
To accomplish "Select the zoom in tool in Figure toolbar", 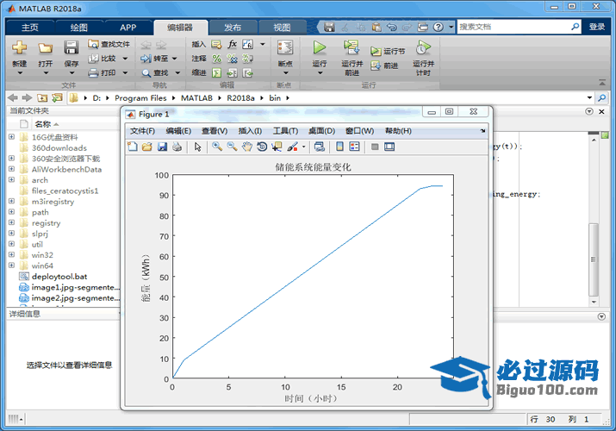I will tap(217, 147).
